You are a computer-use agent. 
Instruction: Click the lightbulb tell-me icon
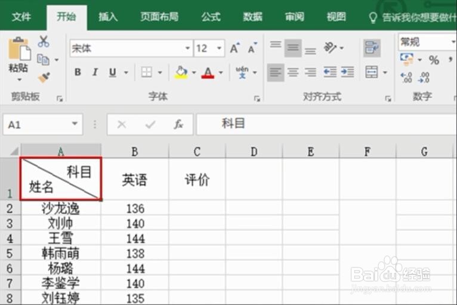[x=373, y=18]
